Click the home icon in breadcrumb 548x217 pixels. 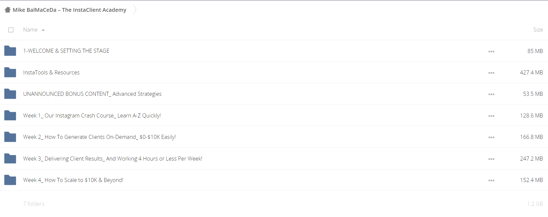pos(8,10)
